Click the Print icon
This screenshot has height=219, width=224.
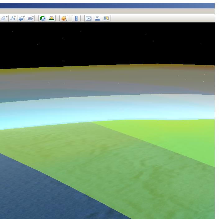tap(97, 18)
